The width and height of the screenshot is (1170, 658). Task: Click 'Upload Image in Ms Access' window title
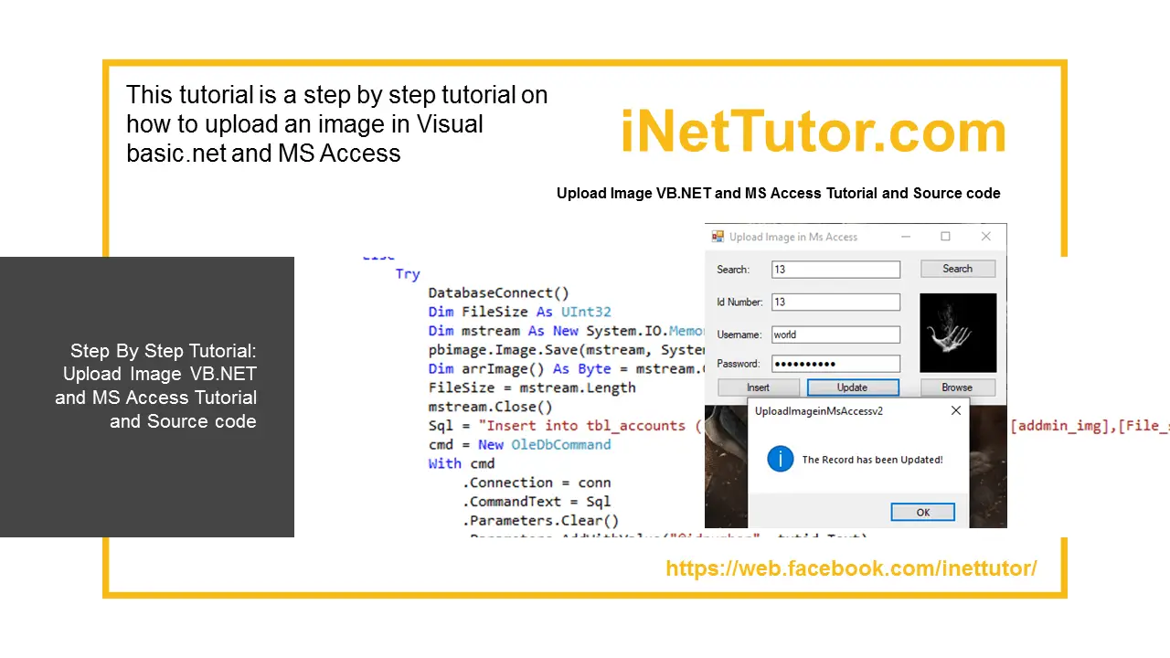point(793,237)
